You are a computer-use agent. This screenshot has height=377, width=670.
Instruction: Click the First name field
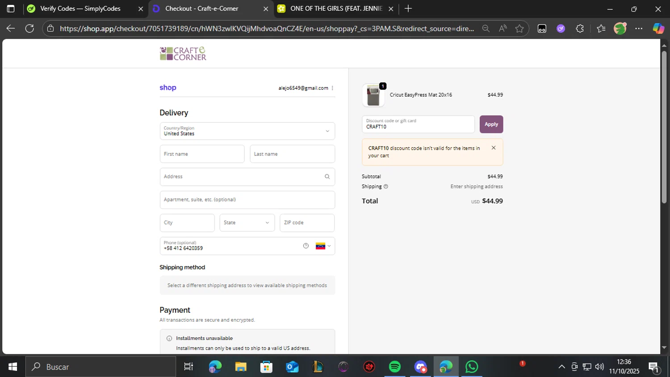(202, 154)
